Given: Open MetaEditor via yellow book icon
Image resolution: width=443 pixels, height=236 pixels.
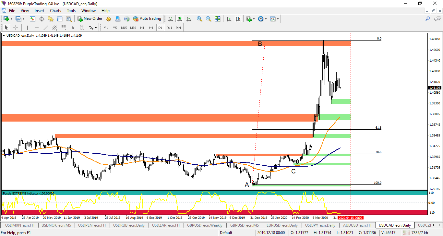Looking at the screenshot, I should pyautogui.click(x=109, y=19).
